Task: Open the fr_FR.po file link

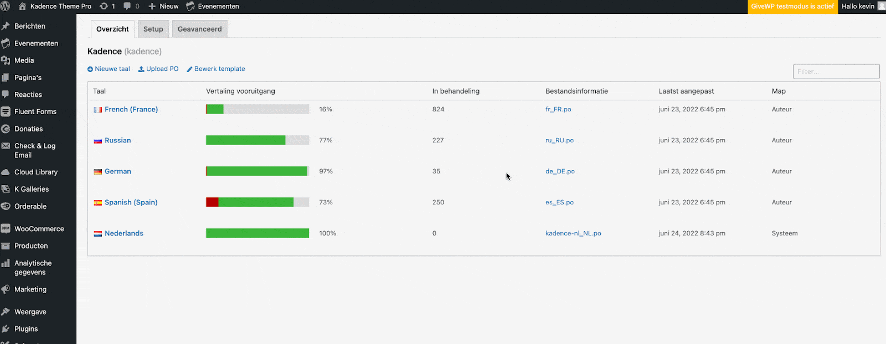Action: 558,110
